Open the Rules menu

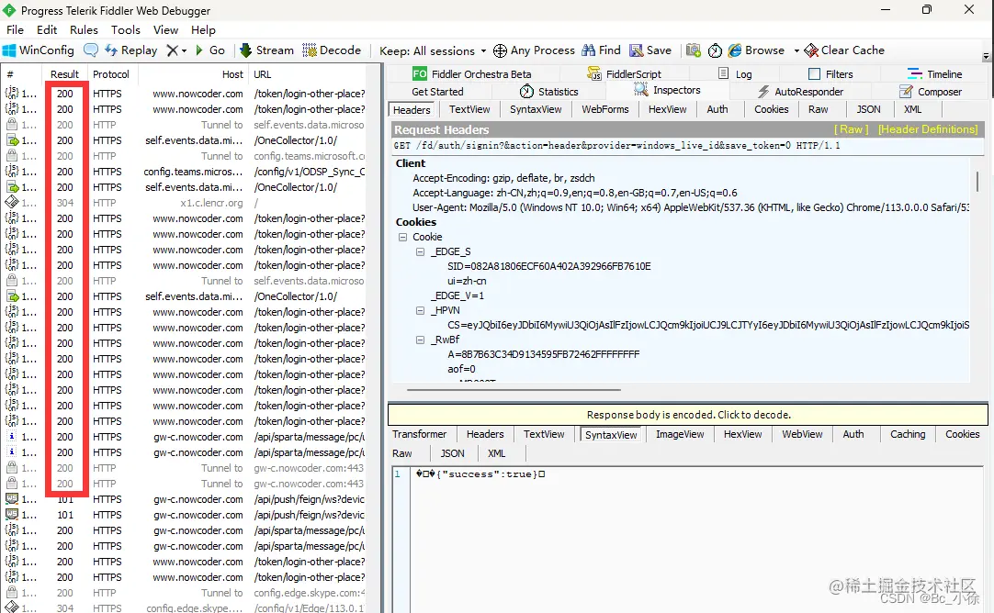pos(84,29)
